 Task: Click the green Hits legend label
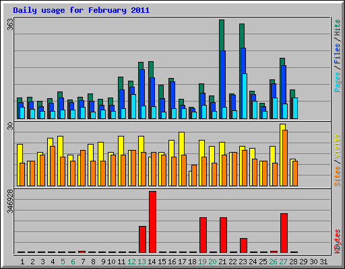coord(338,28)
